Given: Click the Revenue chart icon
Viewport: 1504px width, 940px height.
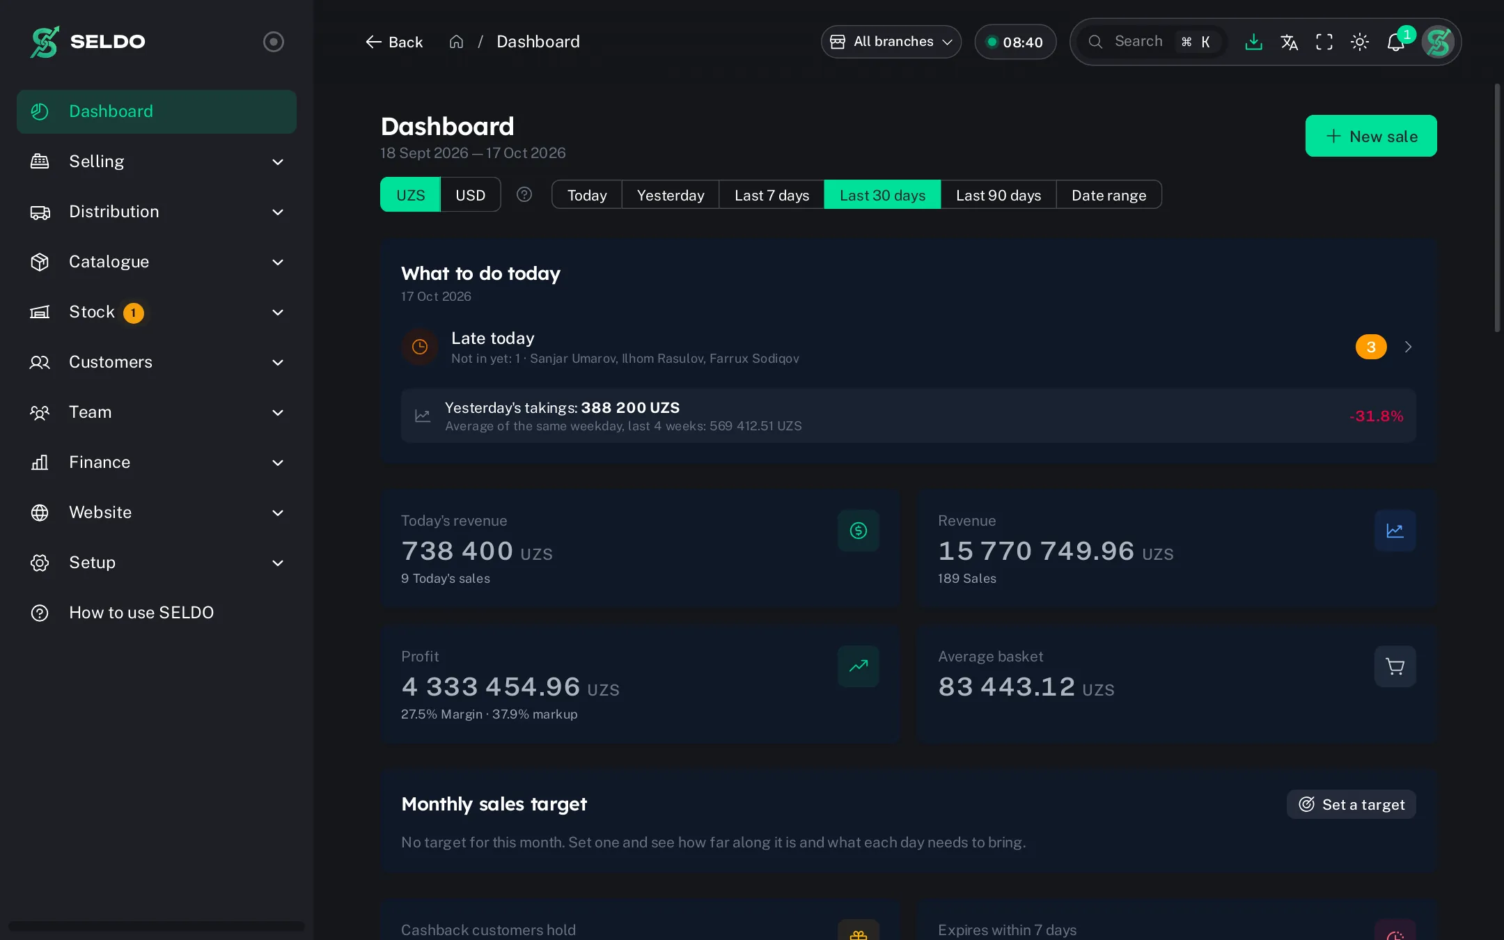Looking at the screenshot, I should 1395,531.
